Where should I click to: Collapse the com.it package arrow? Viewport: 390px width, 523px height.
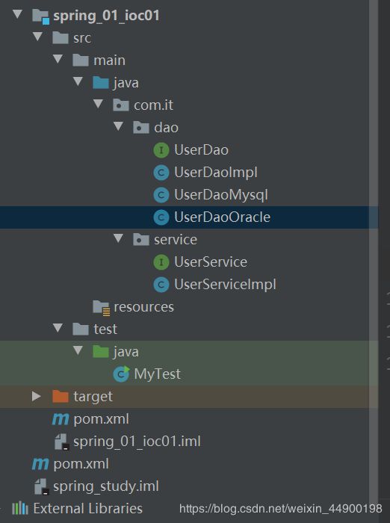tap(98, 104)
